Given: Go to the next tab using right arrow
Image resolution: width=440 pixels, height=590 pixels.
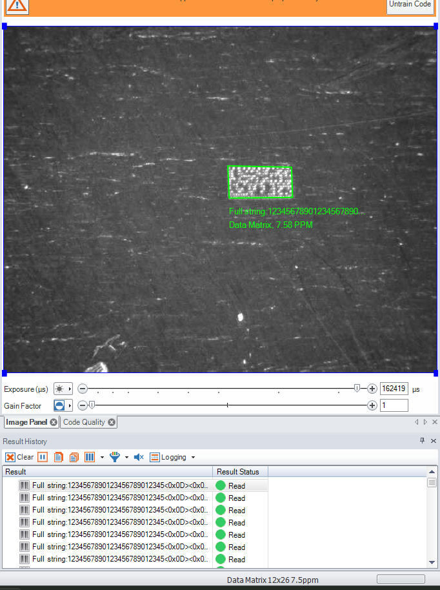Looking at the screenshot, I should pos(425,422).
